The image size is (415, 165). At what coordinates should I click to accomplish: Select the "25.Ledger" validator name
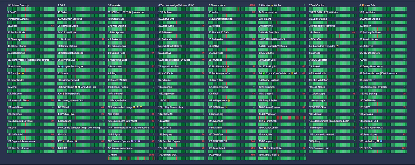[x=13, y=26]
